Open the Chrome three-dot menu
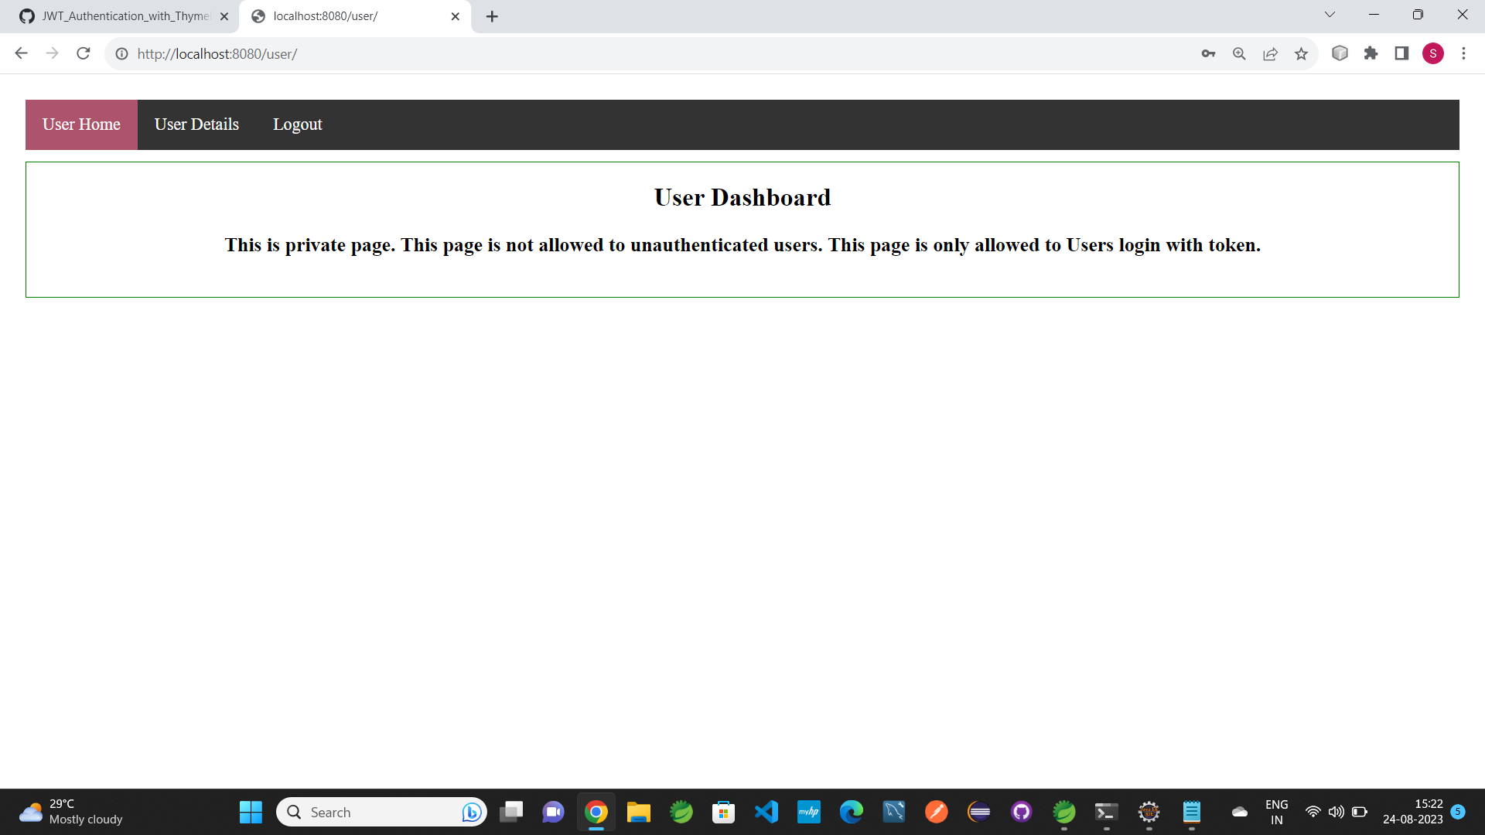Viewport: 1485px width, 835px height. tap(1463, 53)
